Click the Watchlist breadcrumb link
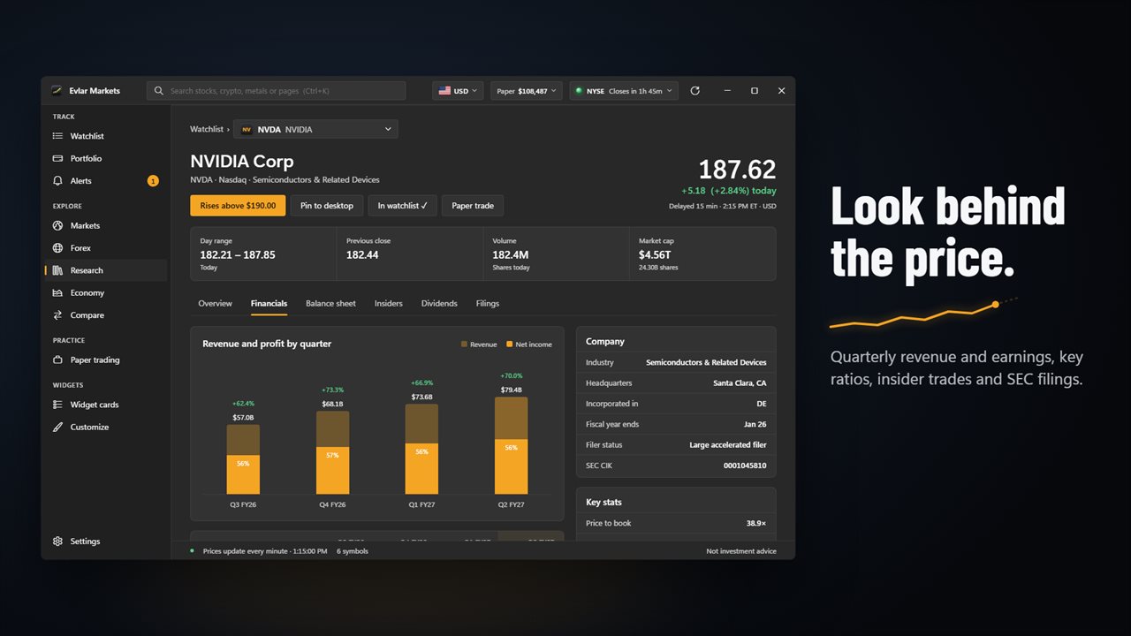Image resolution: width=1131 pixels, height=636 pixels. tap(207, 129)
